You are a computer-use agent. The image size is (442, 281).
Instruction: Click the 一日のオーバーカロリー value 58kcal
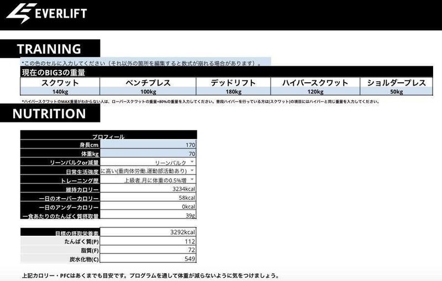pyautogui.click(x=148, y=198)
